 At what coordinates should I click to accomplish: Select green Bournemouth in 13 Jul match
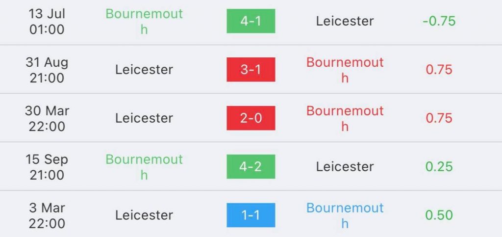144,22
